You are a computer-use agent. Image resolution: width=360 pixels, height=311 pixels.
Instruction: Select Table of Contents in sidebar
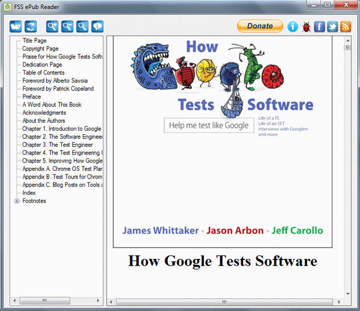pyautogui.click(x=43, y=73)
